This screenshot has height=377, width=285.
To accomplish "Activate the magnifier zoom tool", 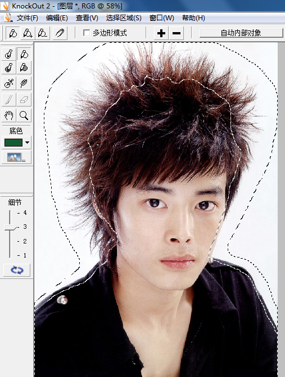I will coord(24,116).
